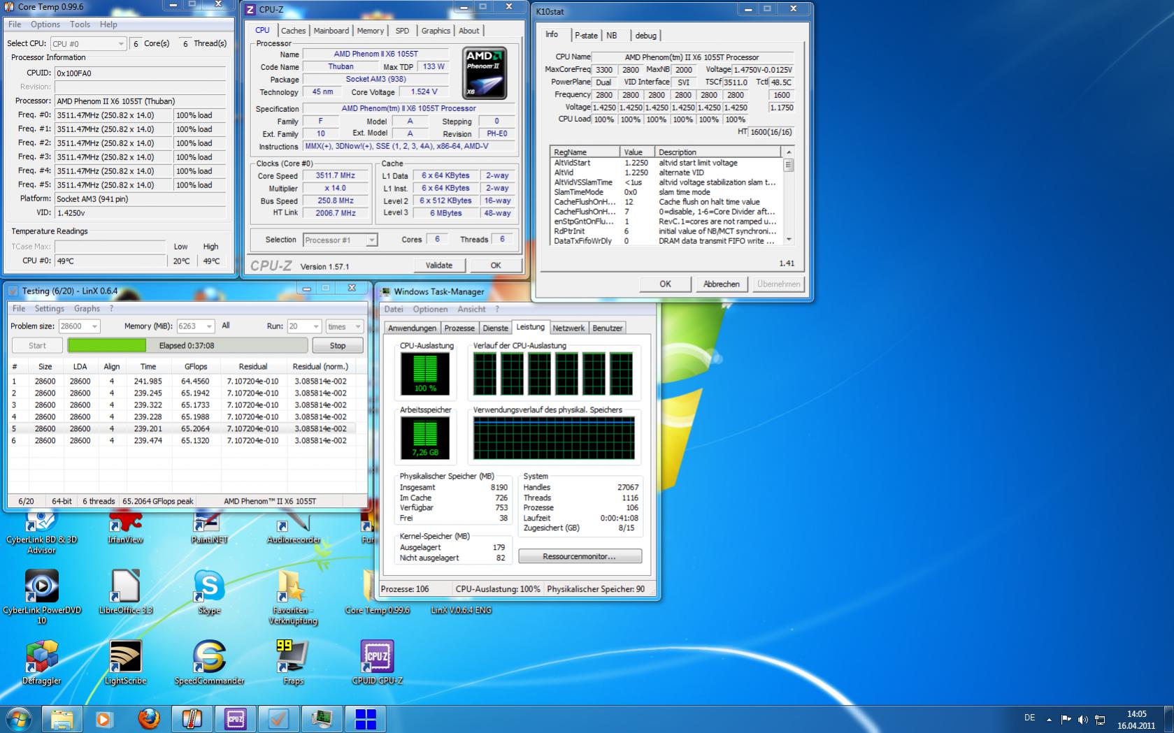This screenshot has height=733, width=1174.
Task: Click the LinX test progress bar
Action: coord(187,345)
